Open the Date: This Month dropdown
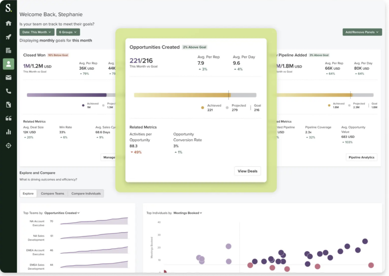The image size is (389, 276). pyautogui.click(x=37, y=32)
